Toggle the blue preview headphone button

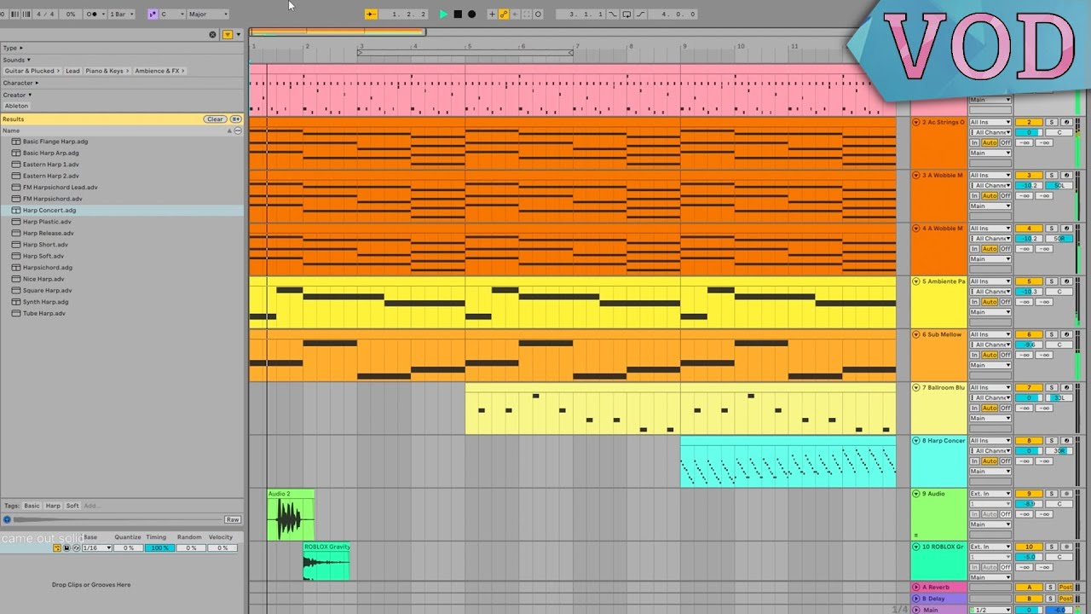8,519
